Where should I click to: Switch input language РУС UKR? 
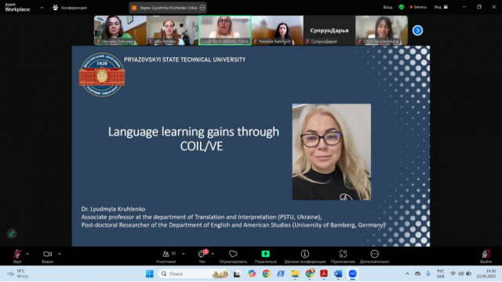pos(441,273)
